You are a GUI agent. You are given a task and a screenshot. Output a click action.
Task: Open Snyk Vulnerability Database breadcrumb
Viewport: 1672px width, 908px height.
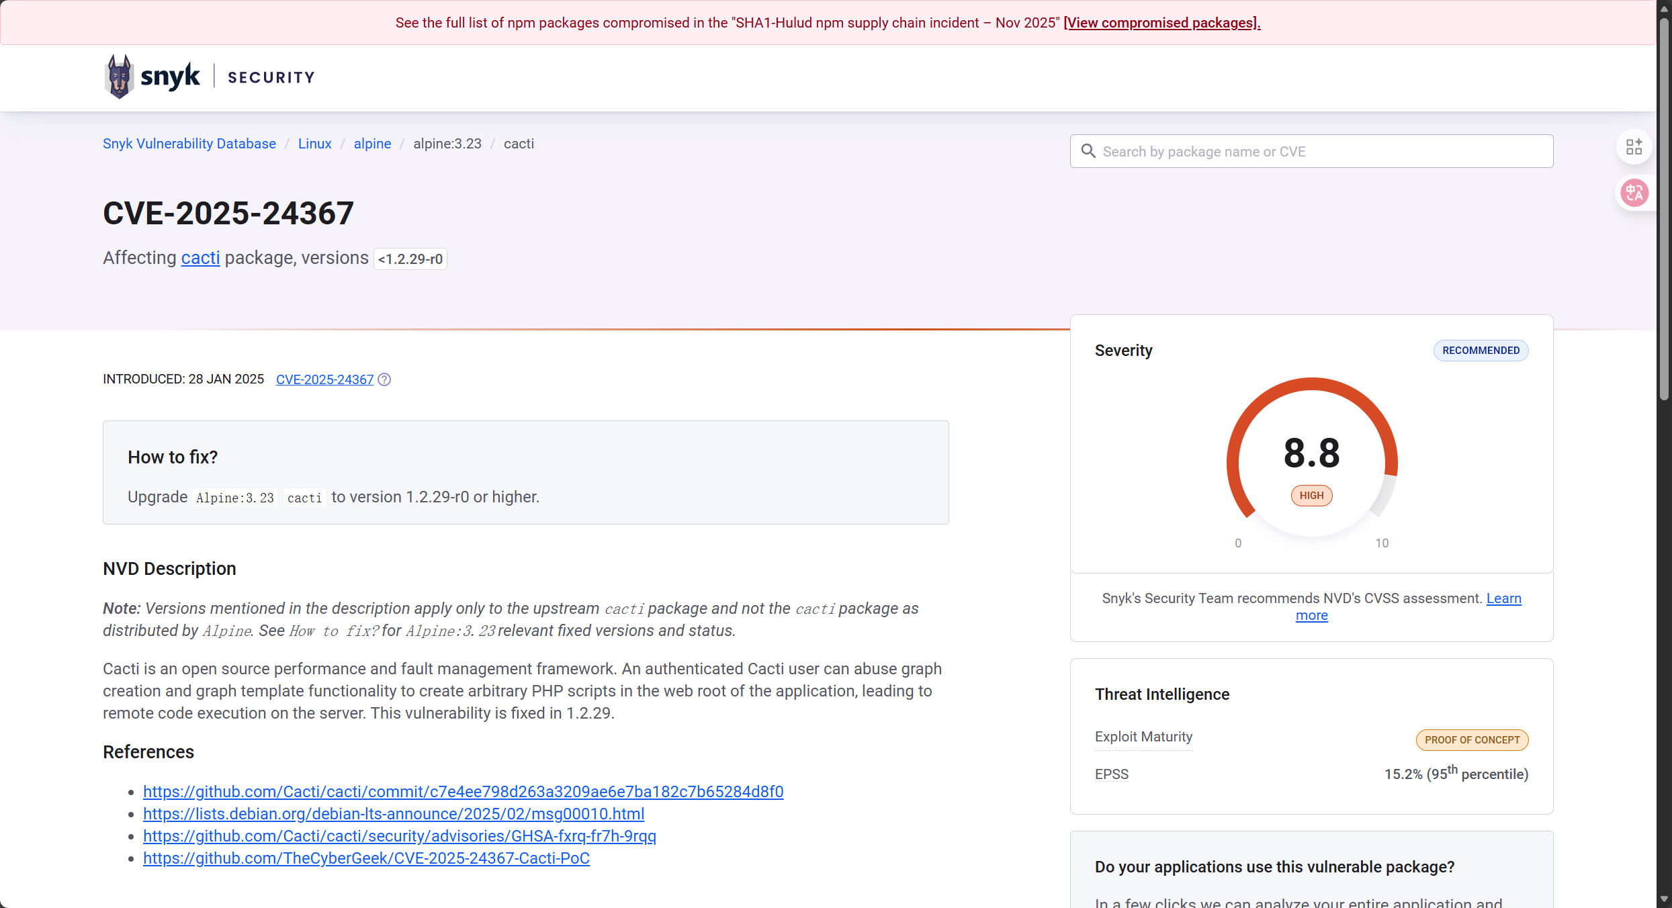tap(189, 144)
